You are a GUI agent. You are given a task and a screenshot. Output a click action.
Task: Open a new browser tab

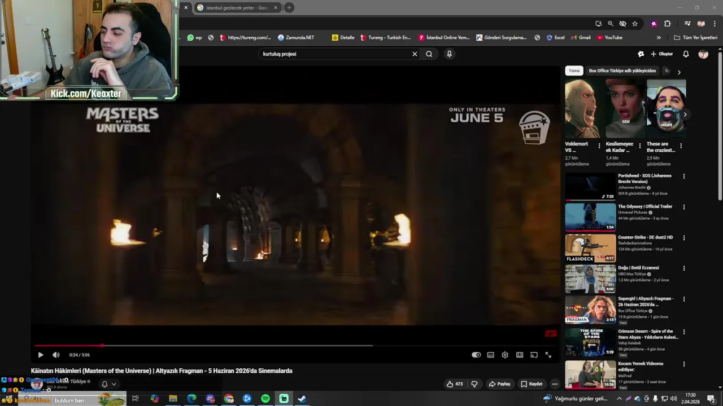[289, 8]
